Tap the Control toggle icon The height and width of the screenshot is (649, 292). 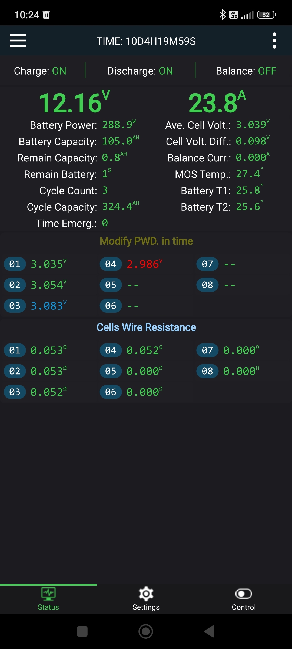(x=244, y=594)
